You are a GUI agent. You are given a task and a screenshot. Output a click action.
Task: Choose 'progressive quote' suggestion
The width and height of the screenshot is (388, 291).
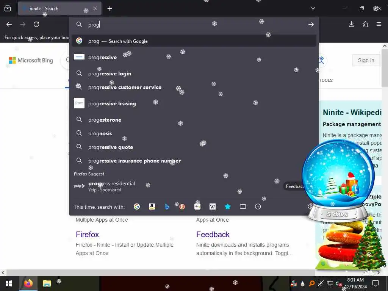[194, 147]
